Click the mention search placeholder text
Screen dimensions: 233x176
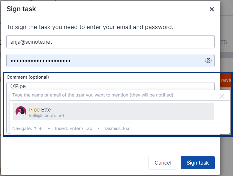click(x=93, y=95)
